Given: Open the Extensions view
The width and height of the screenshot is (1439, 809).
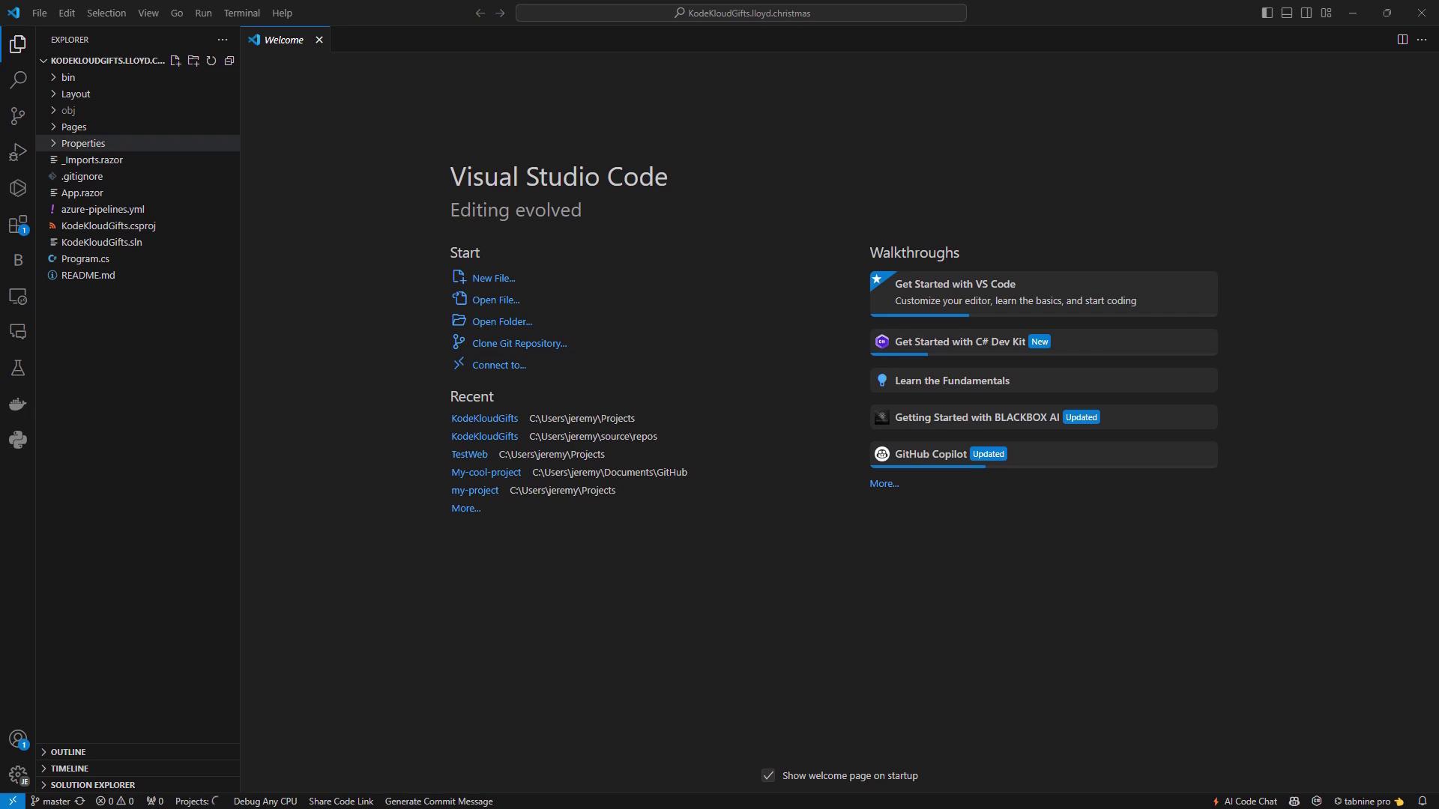Looking at the screenshot, I should click(18, 225).
